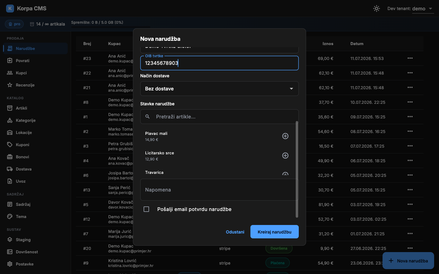Toggle light theme sun icon
The image size is (439, 274).
[x=377, y=9]
